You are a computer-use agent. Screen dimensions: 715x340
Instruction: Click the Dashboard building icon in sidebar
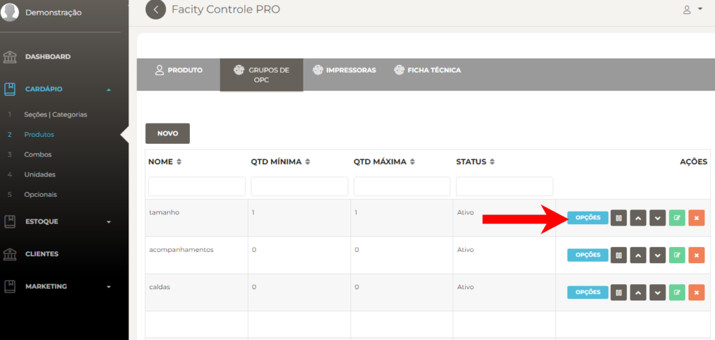click(x=10, y=57)
